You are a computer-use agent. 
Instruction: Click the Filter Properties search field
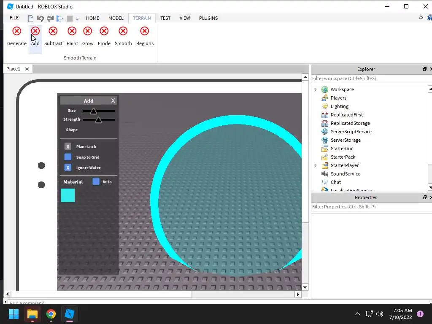coord(371,207)
